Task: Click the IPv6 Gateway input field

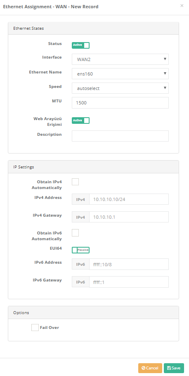Action: point(129,282)
